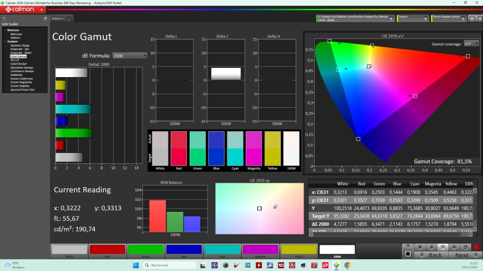Click the Read Series play button
Viewport: 483px width, 271px height.
pyautogui.click(x=431, y=247)
